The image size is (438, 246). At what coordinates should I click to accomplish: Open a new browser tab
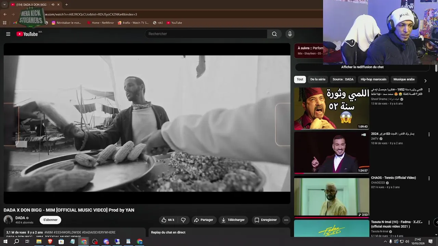point(66,5)
